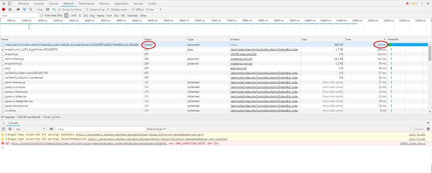Toggle the network filter funnel icon
432x173 pixels.
click(x=25, y=9)
